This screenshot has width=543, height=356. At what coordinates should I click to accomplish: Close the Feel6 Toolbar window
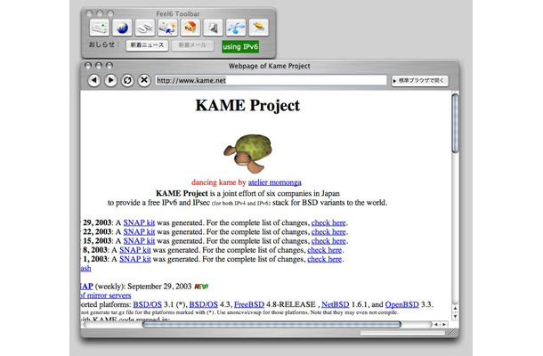click(89, 13)
